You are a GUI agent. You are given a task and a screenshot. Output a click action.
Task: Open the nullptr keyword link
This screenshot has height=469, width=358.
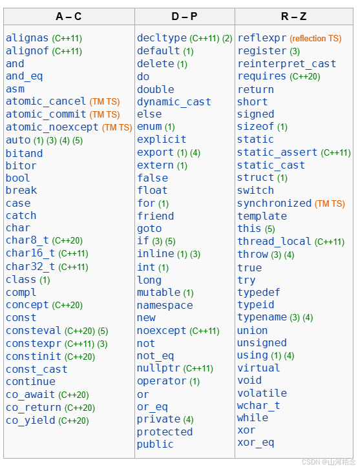tap(158, 368)
